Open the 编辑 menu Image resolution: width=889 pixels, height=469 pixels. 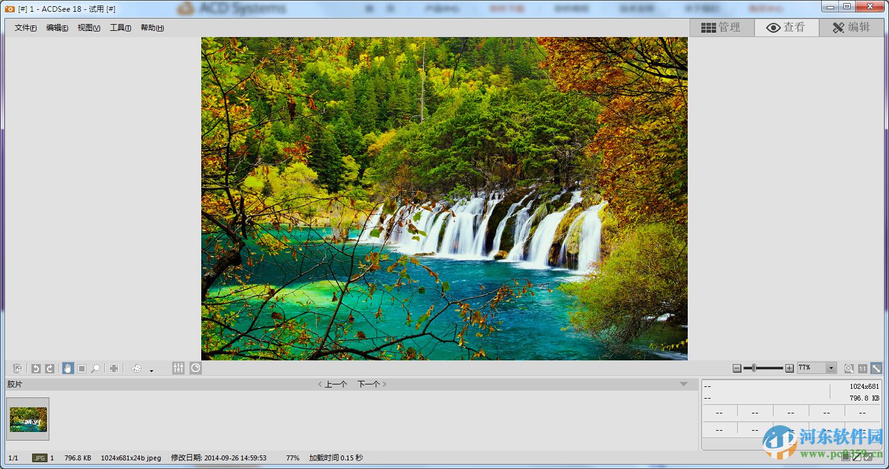click(57, 28)
